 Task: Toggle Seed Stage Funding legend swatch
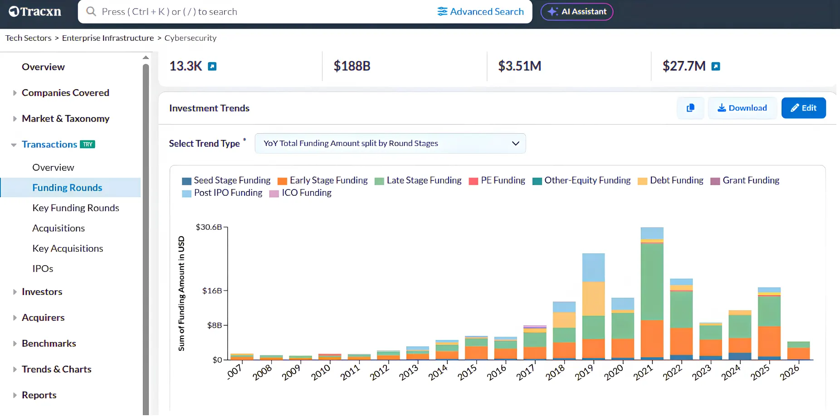click(x=186, y=181)
